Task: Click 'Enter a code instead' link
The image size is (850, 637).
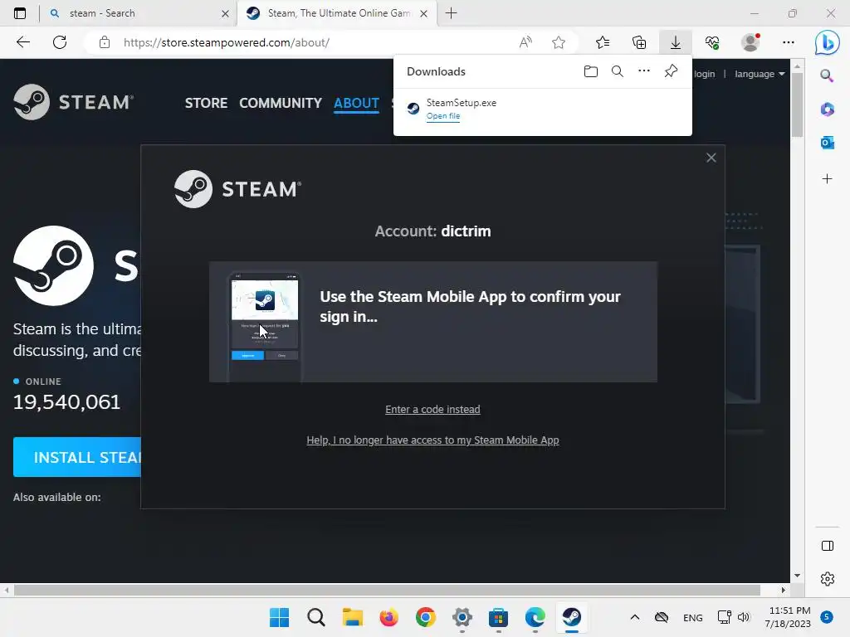Action: click(x=432, y=410)
